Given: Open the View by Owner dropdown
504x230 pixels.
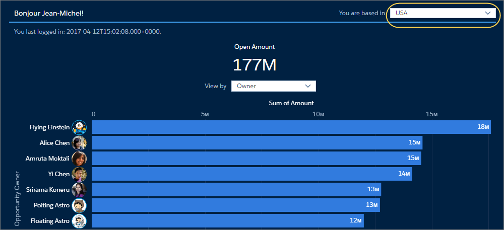Looking at the screenshot, I should (274, 86).
